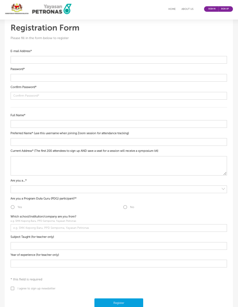Open the "Are you a..." dropdown
Viewport: 238px width, 307px height.
(x=119, y=189)
